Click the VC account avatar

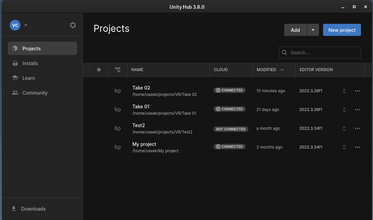coord(15,25)
